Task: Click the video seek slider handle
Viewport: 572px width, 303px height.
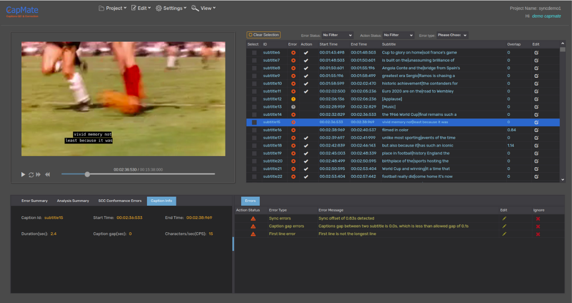Action: (x=87, y=174)
